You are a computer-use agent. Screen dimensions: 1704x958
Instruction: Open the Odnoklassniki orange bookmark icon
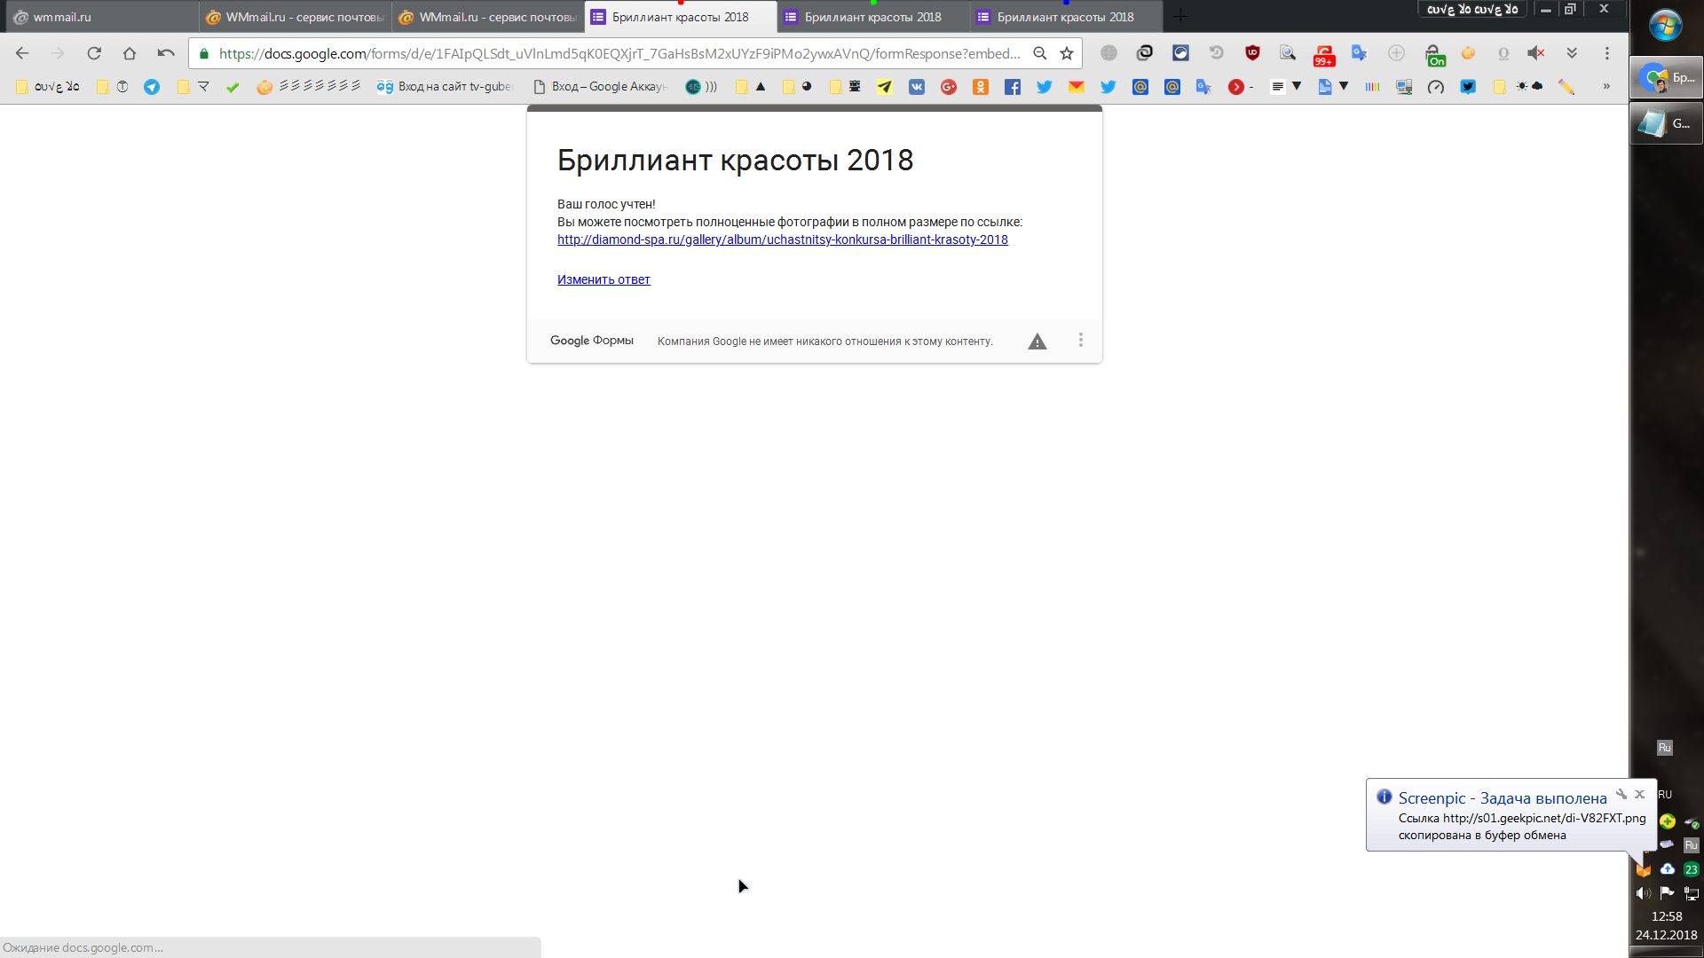click(981, 86)
